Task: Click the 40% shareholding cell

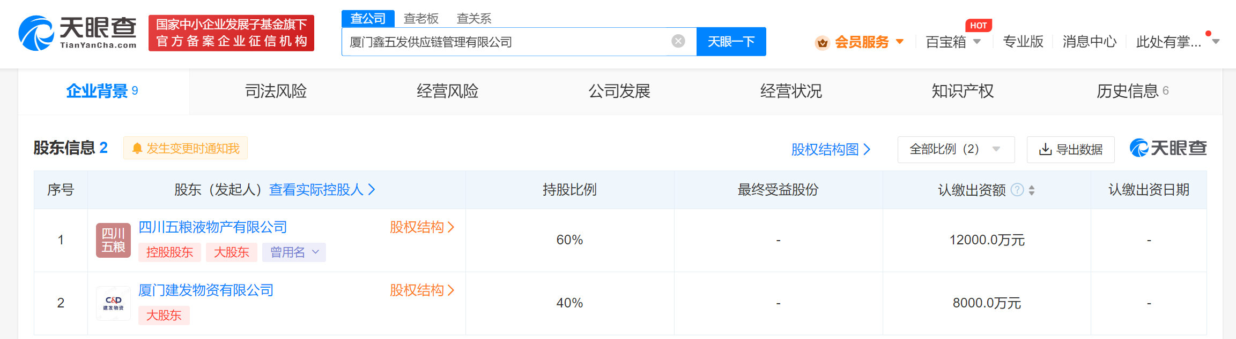Action: 569,303
